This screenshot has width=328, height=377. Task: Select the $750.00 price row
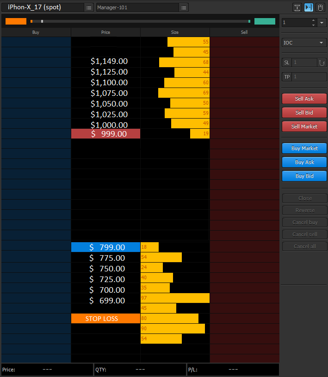pos(107,269)
